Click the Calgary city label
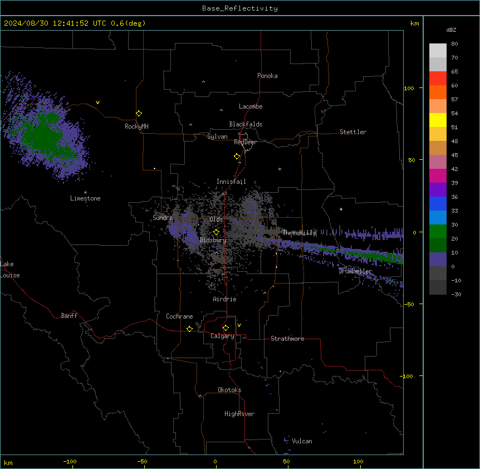480x469 pixels. pos(222,336)
